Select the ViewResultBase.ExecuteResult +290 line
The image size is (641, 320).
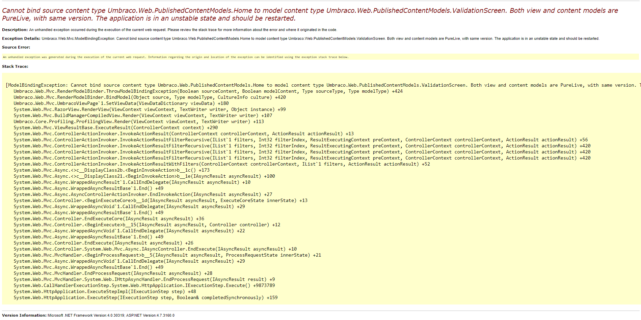click(x=116, y=128)
